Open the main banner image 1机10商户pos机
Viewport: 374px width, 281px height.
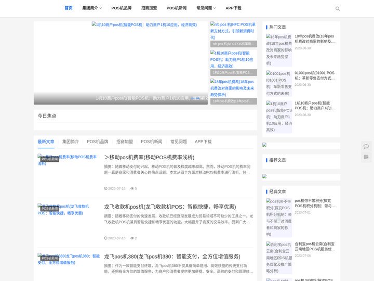[121, 63]
